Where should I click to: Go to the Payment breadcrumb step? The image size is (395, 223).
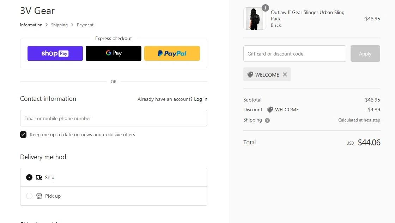pyautogui.click(x=85, y=25)
